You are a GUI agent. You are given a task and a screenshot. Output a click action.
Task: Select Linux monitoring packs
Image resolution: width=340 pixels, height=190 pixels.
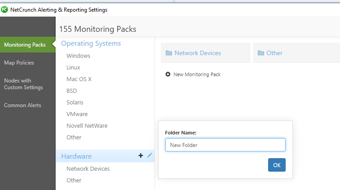73,68
